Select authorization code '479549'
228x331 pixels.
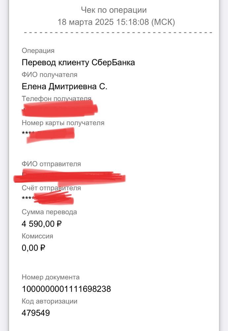coord(36,313)
